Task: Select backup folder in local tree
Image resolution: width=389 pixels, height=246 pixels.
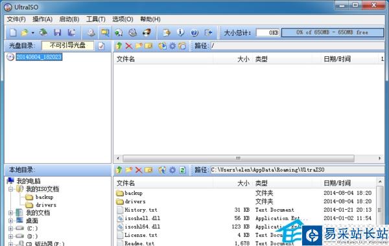Action: (x=44, y=197)
